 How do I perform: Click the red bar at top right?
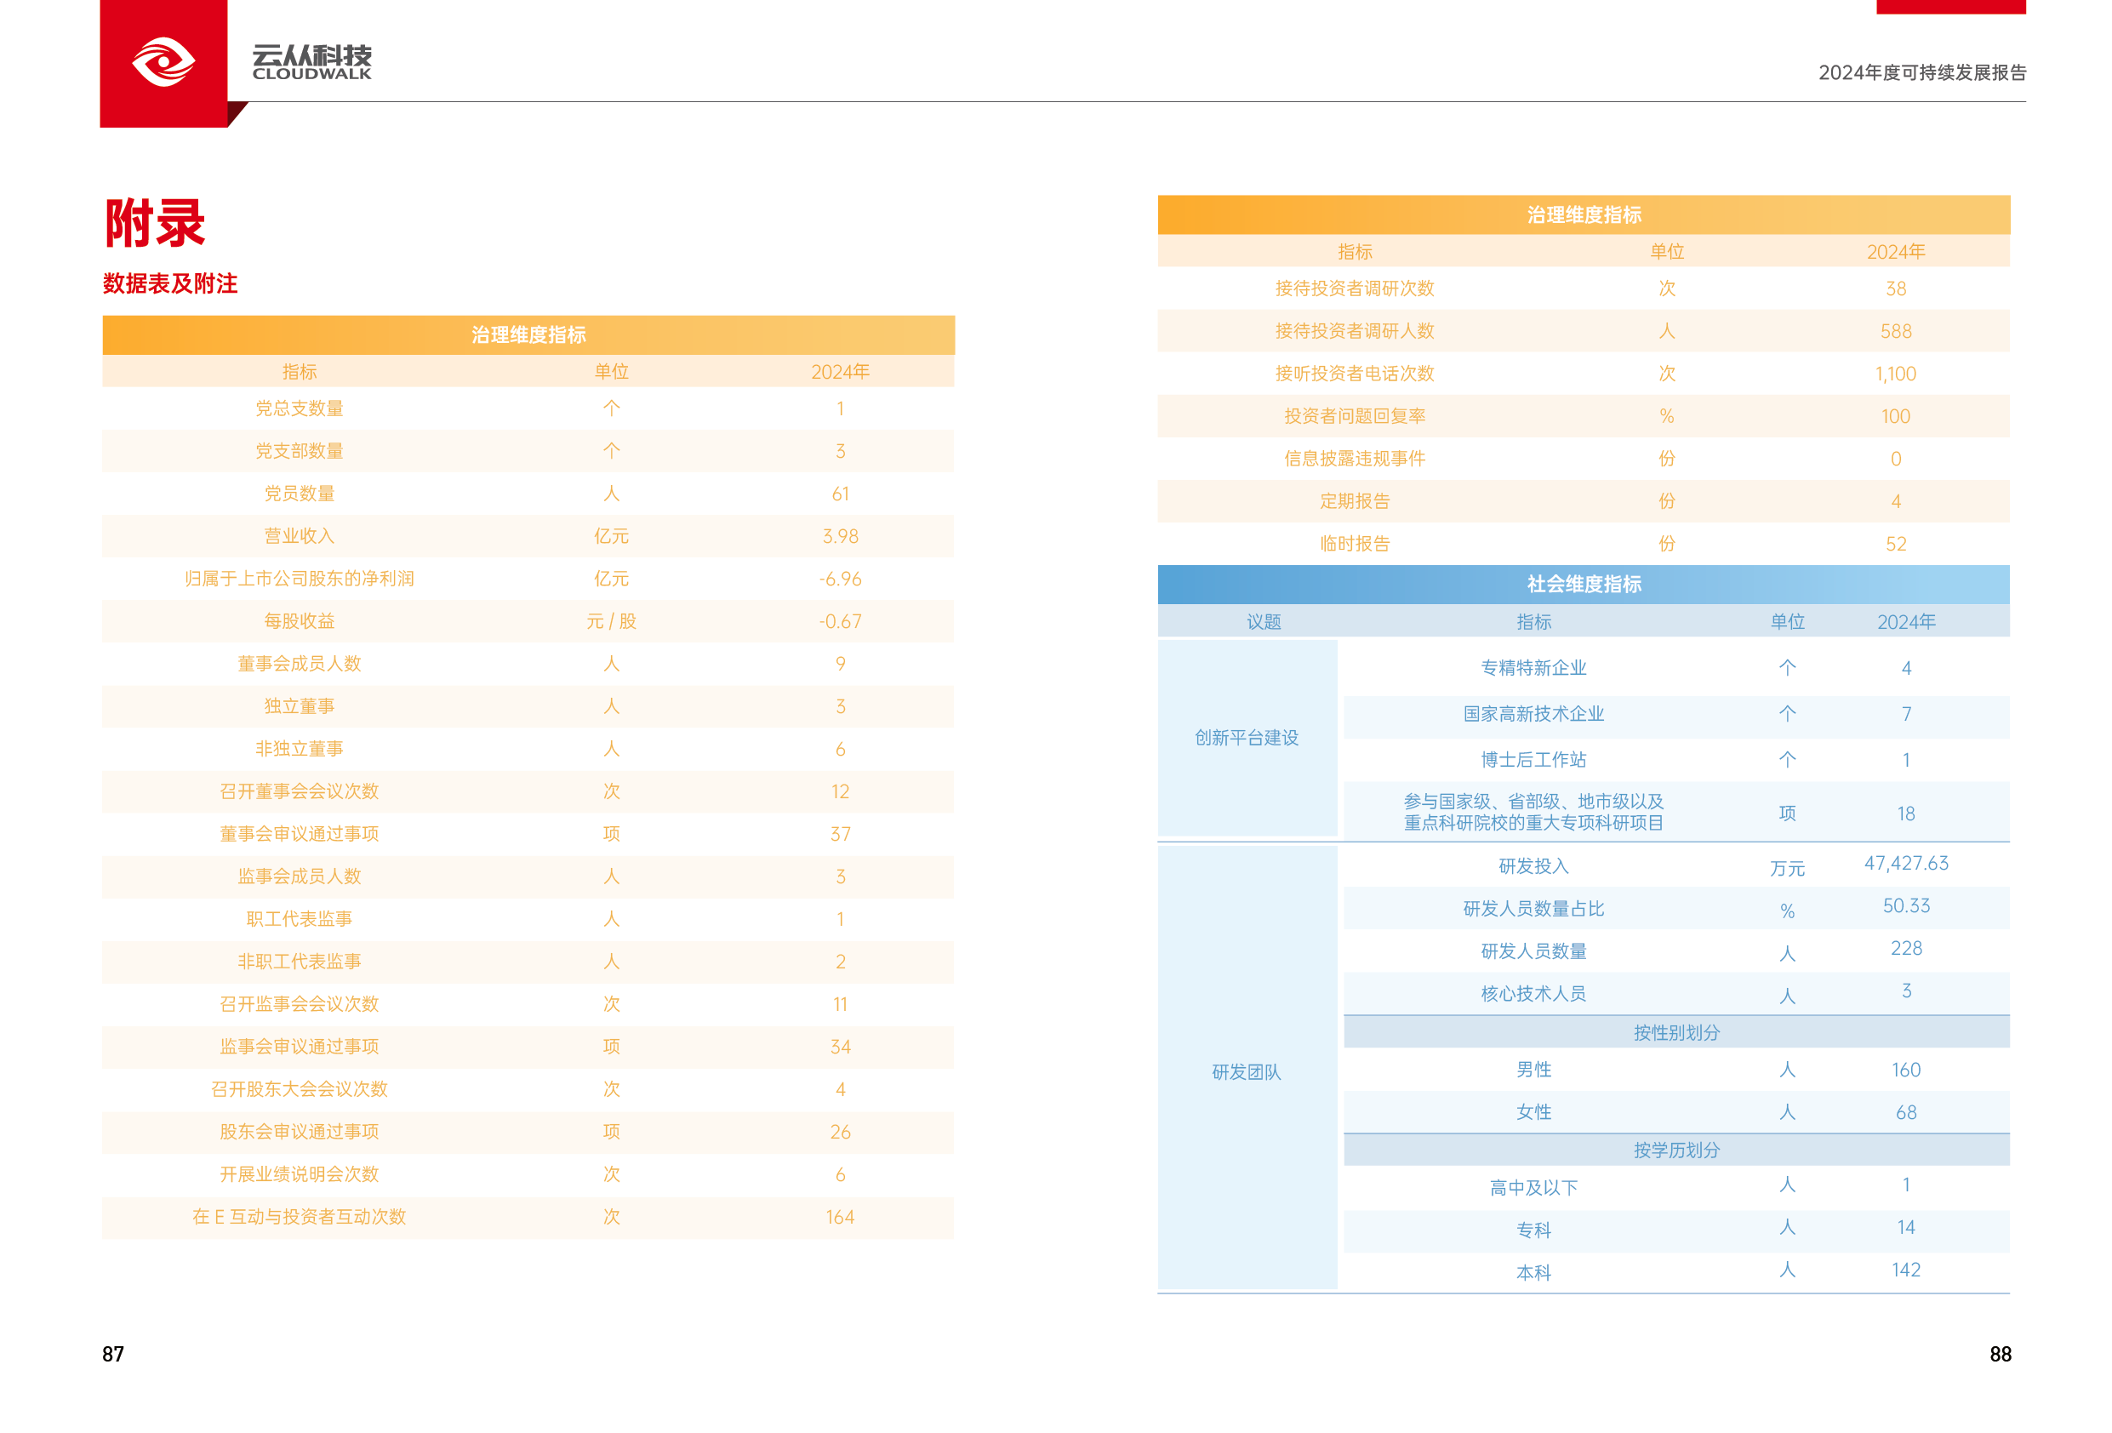pos(1950,6)
